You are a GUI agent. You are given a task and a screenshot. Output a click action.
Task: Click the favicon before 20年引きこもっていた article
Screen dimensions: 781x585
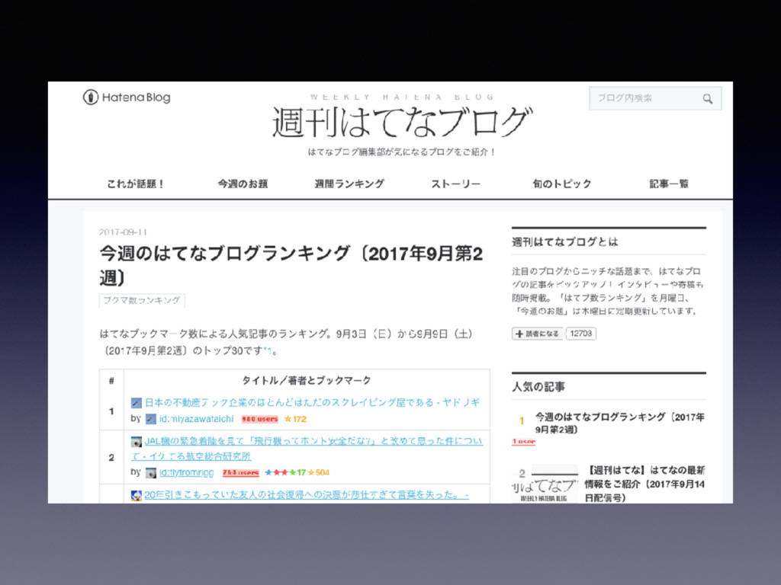coord(137,495)
